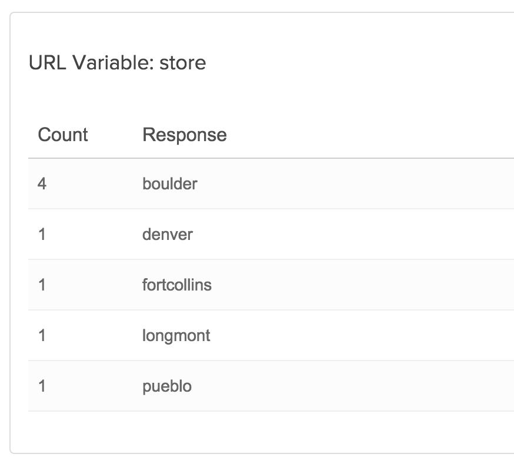Click the word denver
514x474 pixels.
[x=168, y=235]
